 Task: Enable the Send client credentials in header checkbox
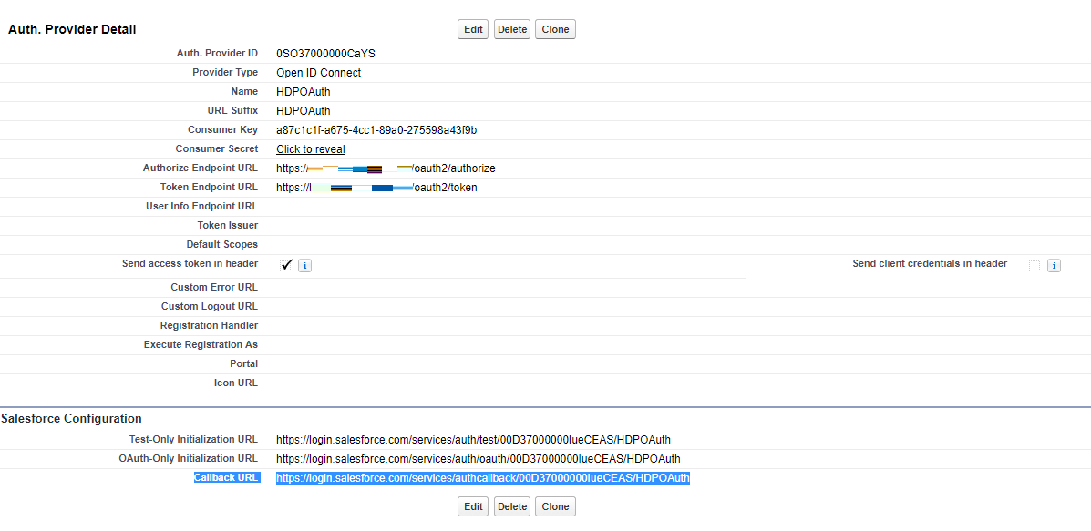tap(1034, 266)
